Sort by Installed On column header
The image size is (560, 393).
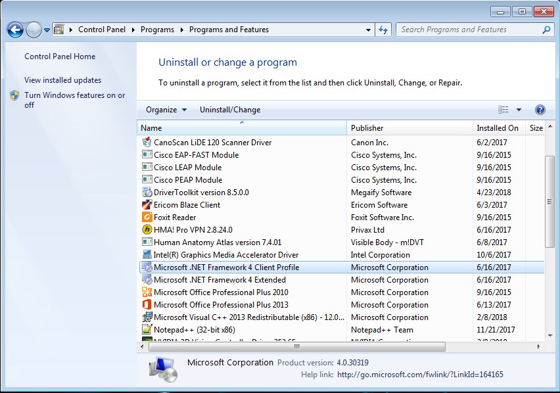[x=499, y=127]
